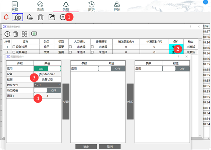Click the main toolbar trash icon
The height and width of the screenshot is (150, 211).
coord(40,17)
